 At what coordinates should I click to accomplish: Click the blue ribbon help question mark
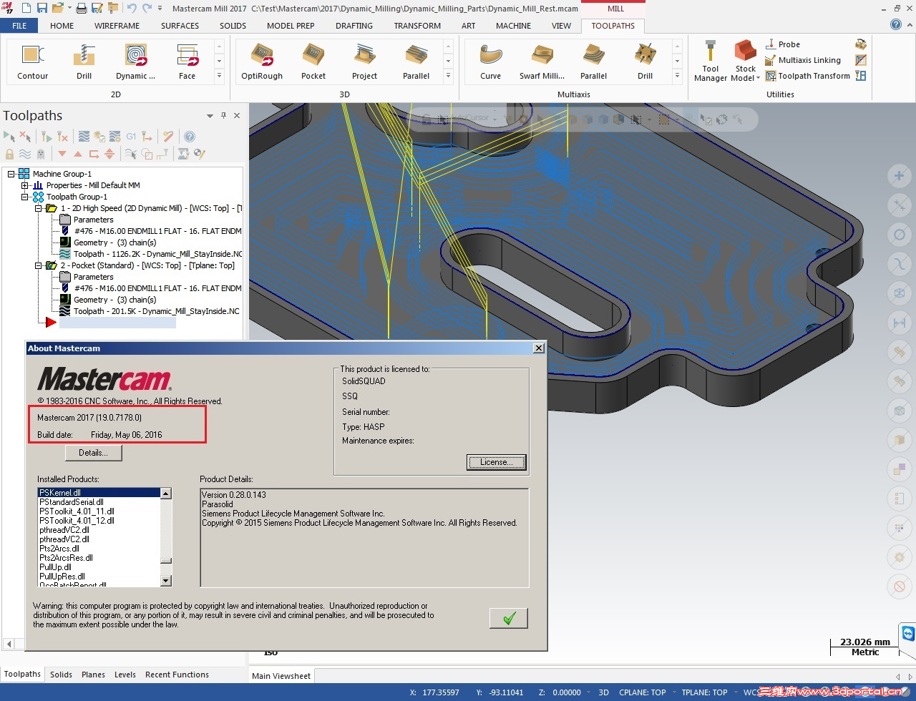(x=895, y=25)
